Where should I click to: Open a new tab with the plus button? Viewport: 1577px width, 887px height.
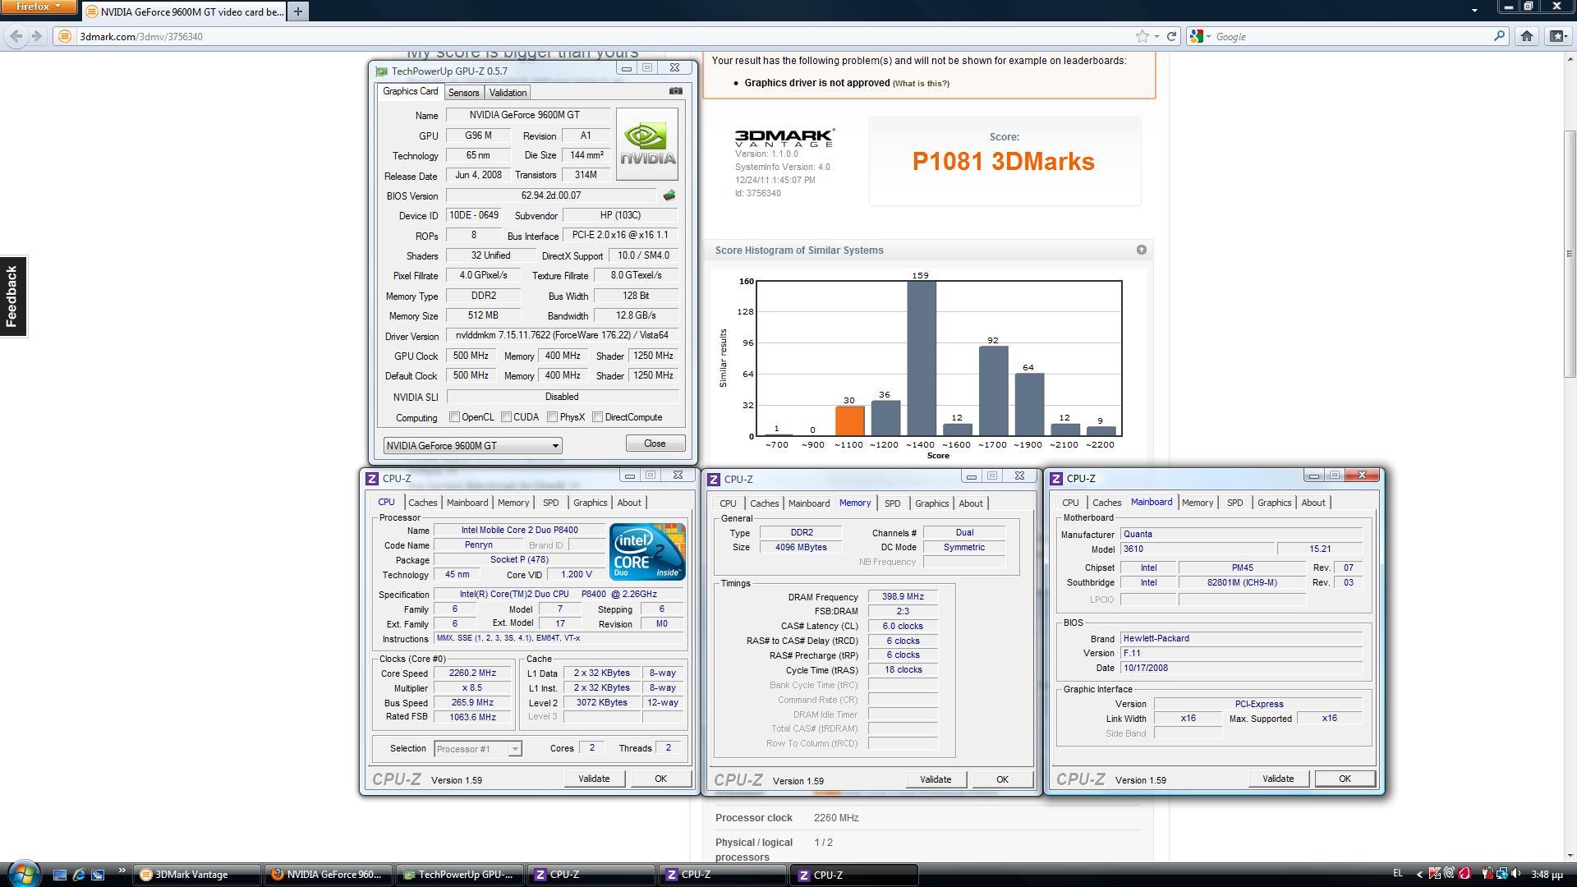point(298,11)
